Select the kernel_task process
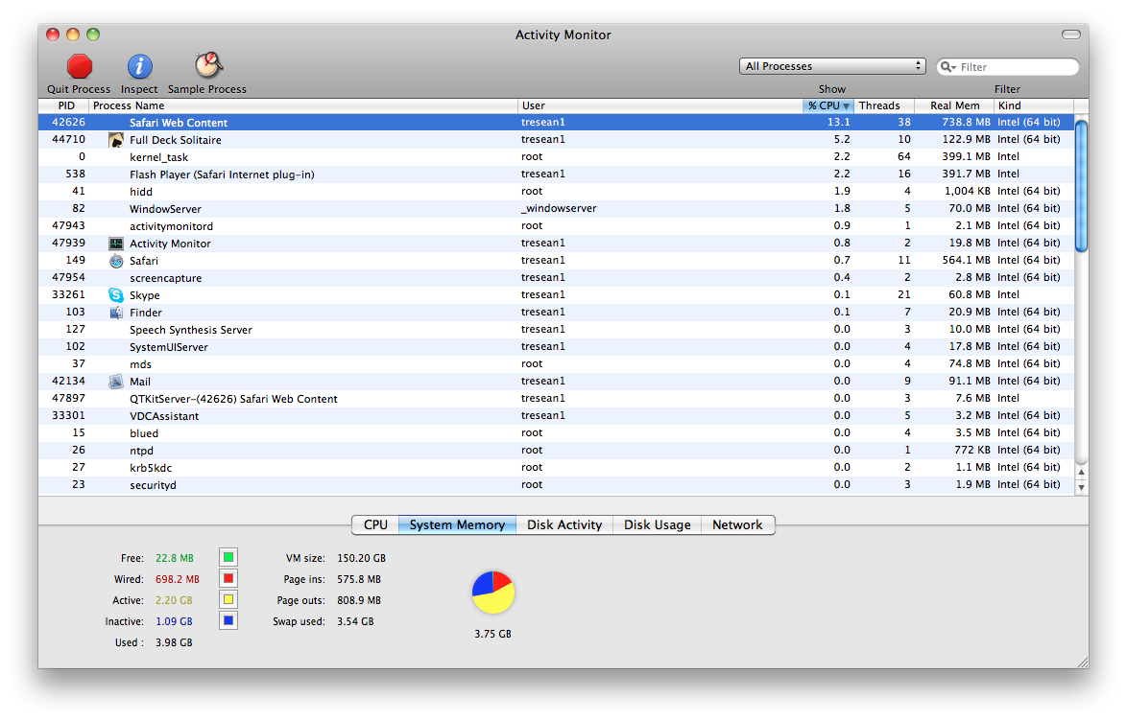Viewport: 1127px width, 721px height. 556,156
